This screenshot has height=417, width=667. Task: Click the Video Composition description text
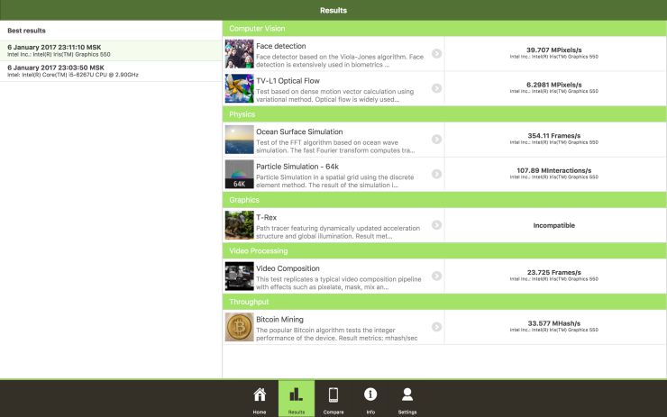(339, 283)
